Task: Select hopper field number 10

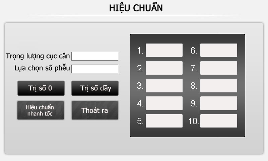Action: point(219,121)
